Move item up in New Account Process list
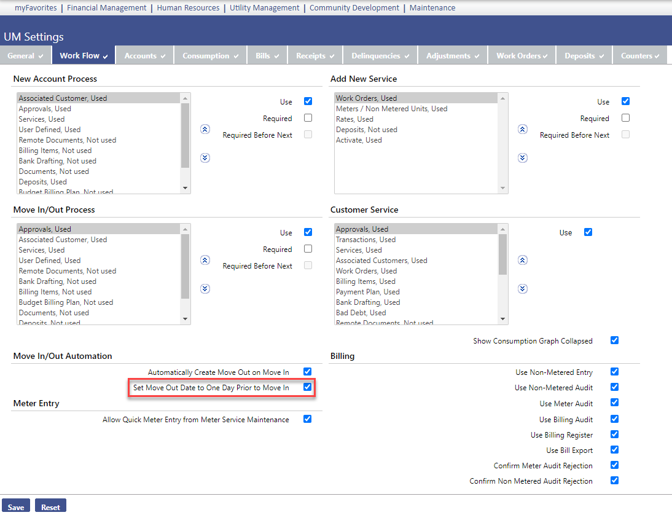This screenshot has height=515, width=672. [205, 129]
